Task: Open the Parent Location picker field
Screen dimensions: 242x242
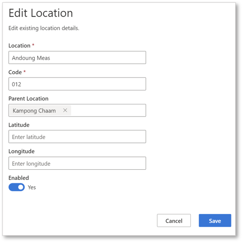Action: pyautogui.click(x=77, y=110)
